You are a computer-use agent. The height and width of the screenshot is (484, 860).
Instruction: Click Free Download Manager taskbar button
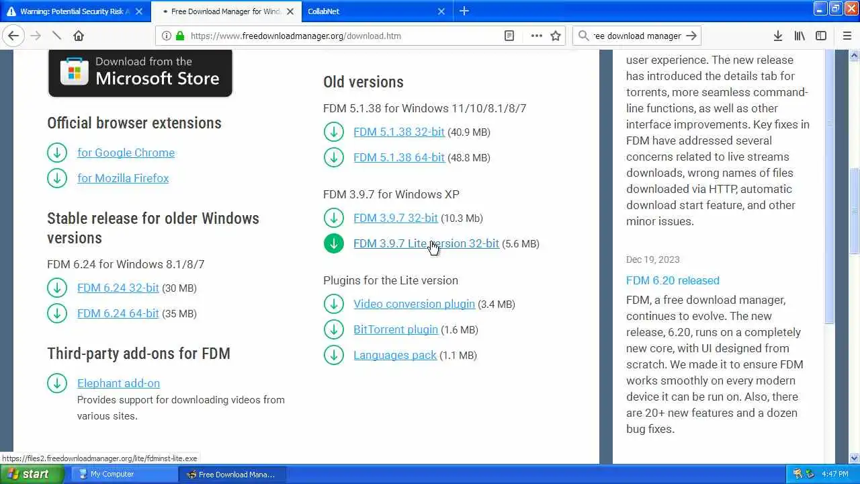[x=232, y=474]
